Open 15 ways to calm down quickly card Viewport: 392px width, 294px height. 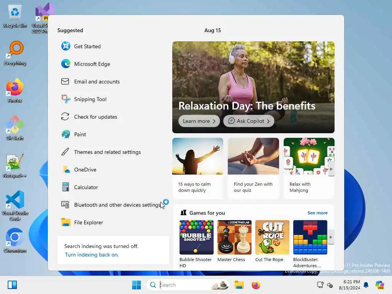point(198,168)
